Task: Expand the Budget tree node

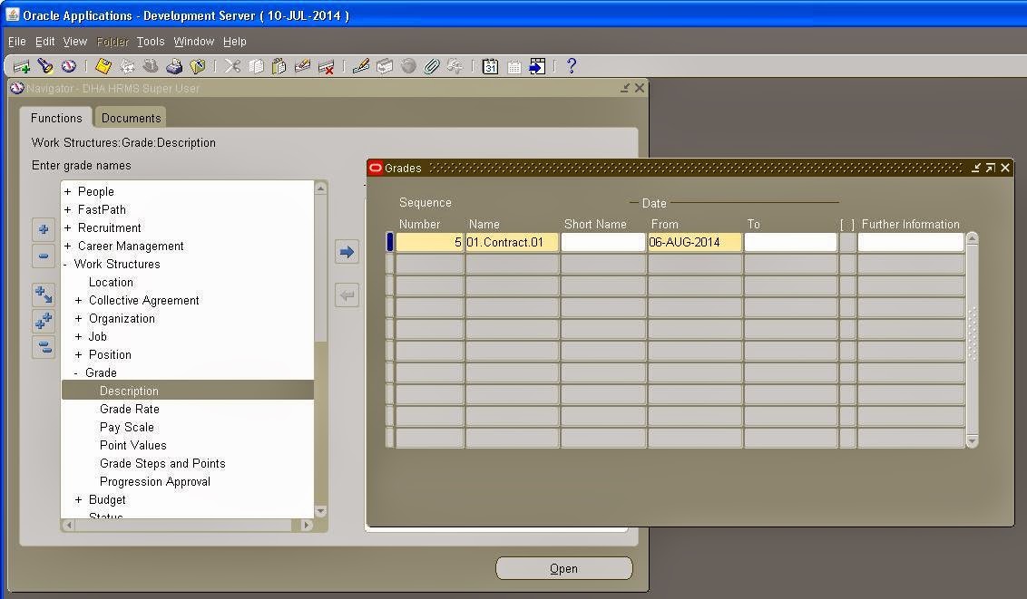Action: 79,499
